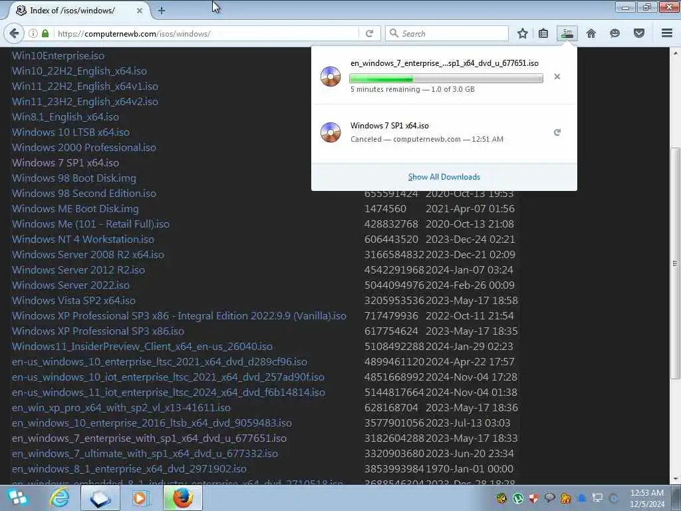Reload the page with the refresh icon
Screen dimensions: 681x511
coord(370,33)
